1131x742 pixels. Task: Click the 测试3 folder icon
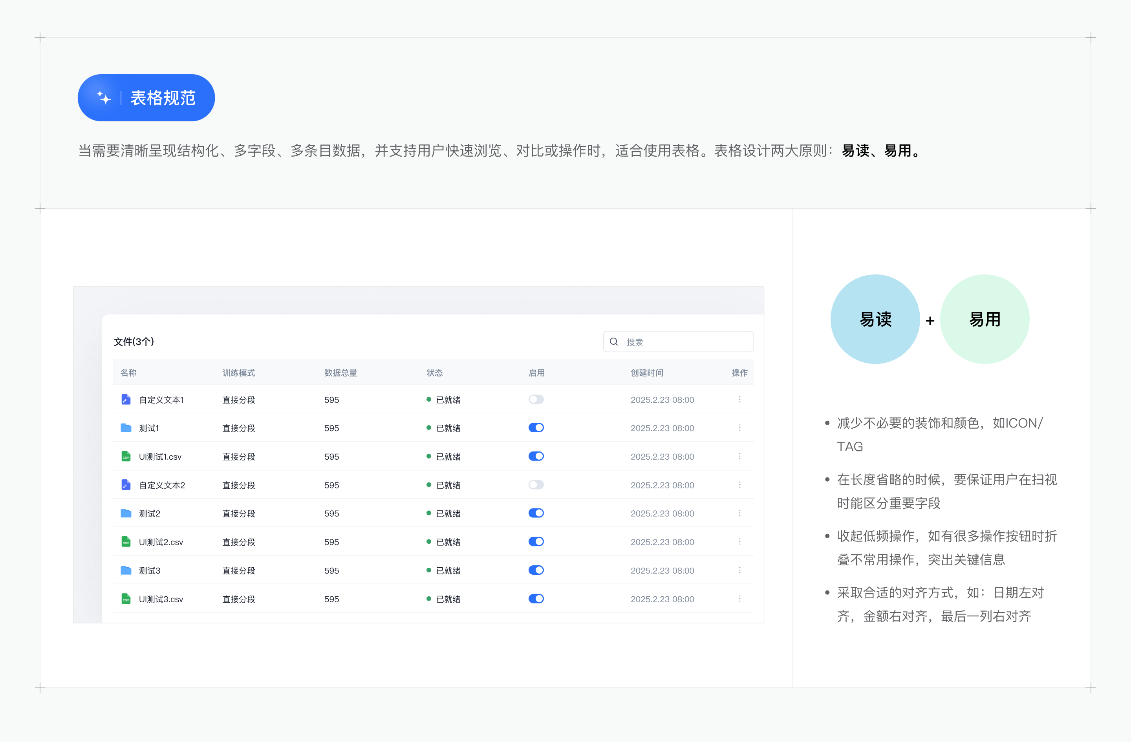click(126, 570)
